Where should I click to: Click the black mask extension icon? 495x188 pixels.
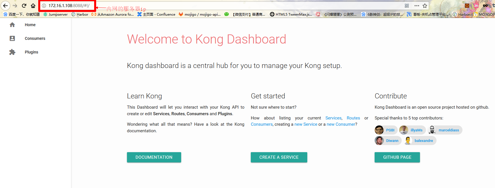pos(485,6)
